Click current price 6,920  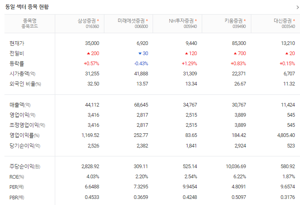pos(142,43)
